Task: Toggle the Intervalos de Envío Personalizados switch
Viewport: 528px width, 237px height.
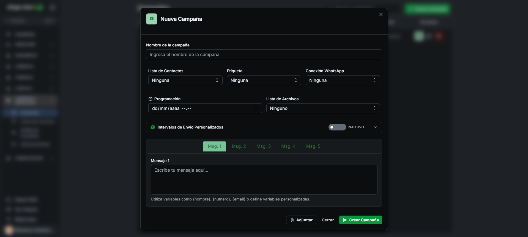Action: (x=337, y=127)
